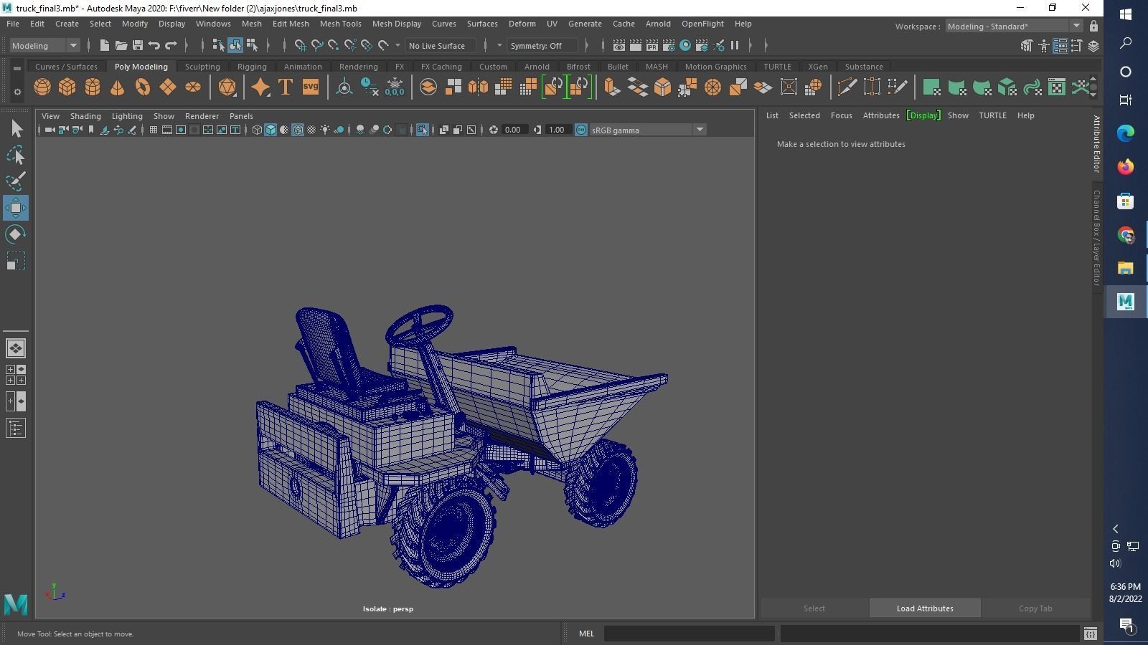Save the scene with the floppy disk icon
Screen dimensions: 1148x645
coord(138,45)
